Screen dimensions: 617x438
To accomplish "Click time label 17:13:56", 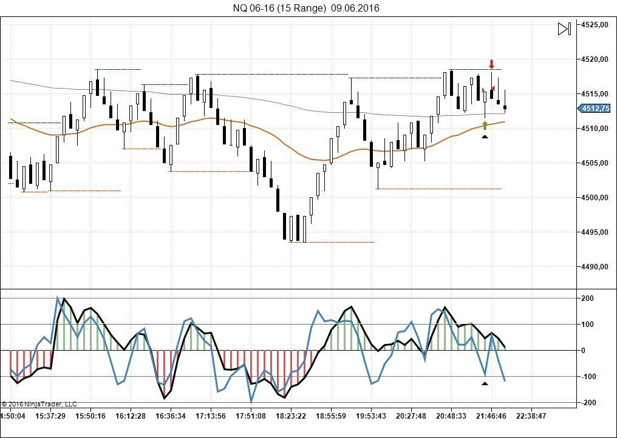I will click(211, 416).
